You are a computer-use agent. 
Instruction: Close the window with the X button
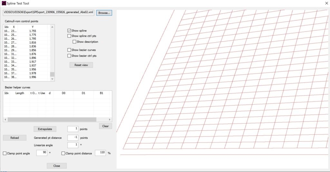click(323, 3)
